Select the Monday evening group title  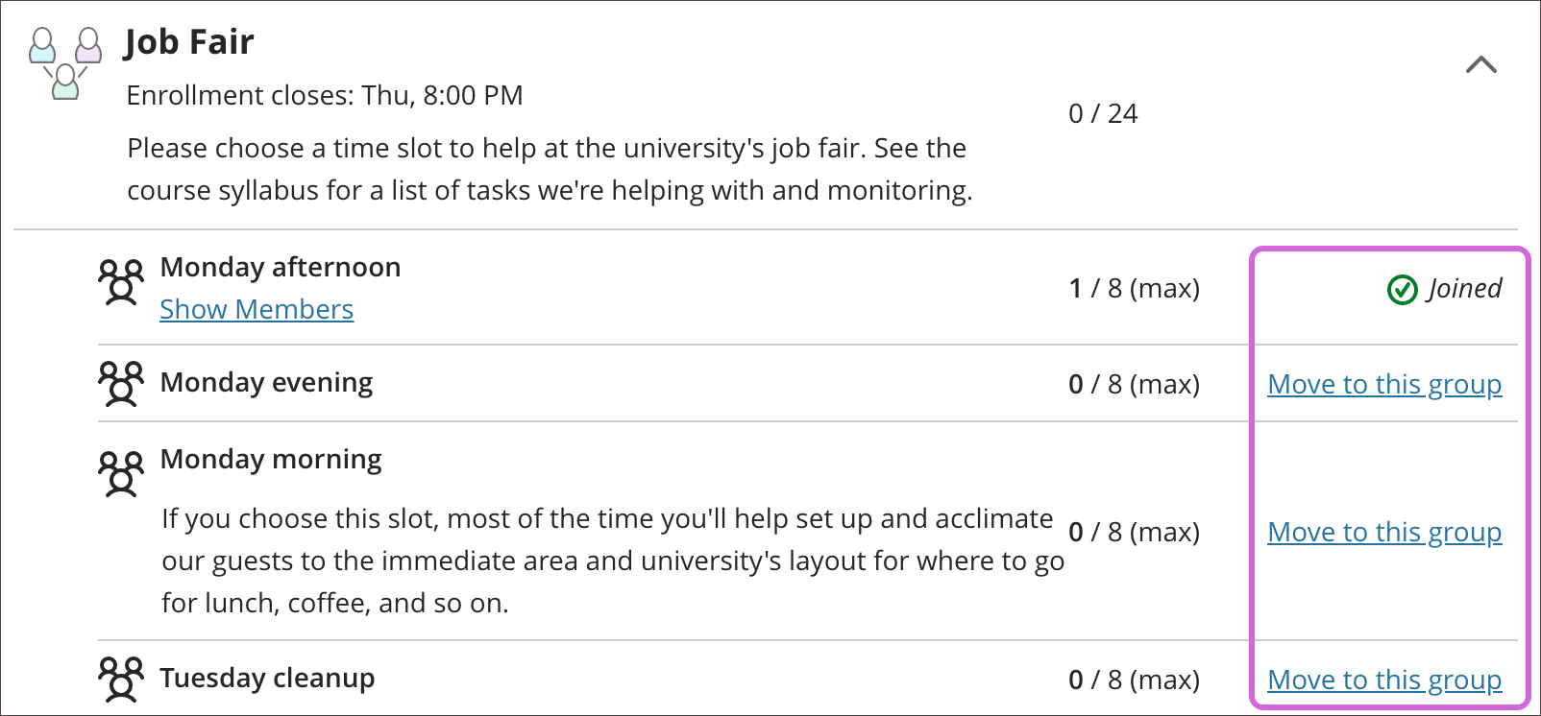click(x=266, y=383)
